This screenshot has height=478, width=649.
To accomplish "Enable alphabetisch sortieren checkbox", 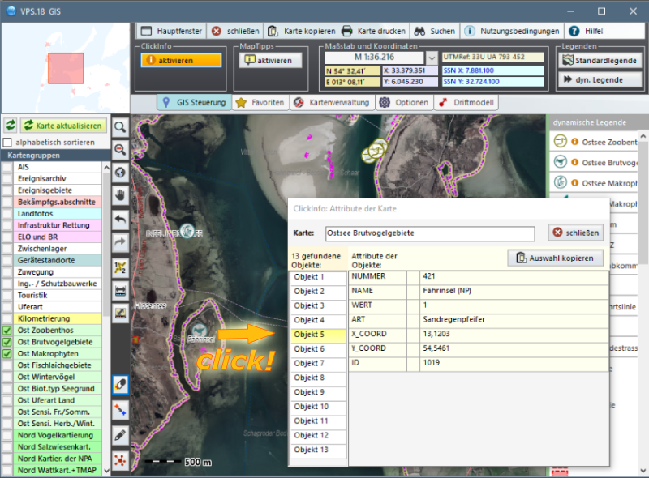I will tap(7, 143).
